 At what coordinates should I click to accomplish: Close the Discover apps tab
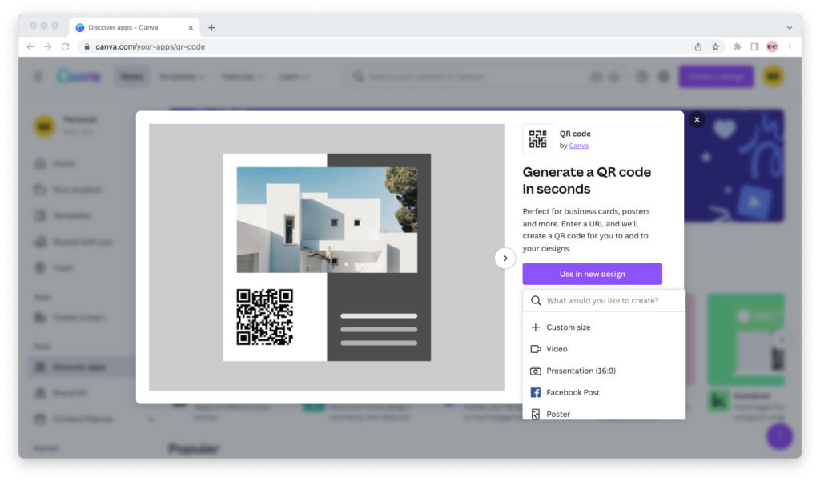click(x=191, y=28)
